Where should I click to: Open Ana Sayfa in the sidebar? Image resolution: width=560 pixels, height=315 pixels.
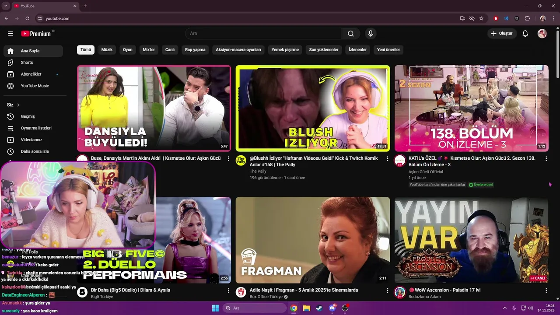point(33,51)
